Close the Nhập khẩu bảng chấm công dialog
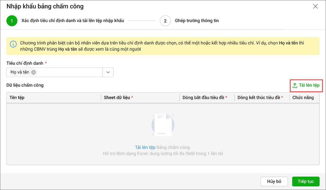This screenshot has width=326, height=190. tap(315, 6)
